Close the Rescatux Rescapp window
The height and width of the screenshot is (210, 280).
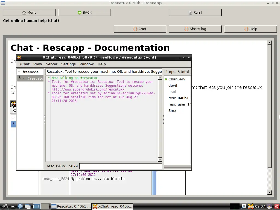[x=277, y=3]
